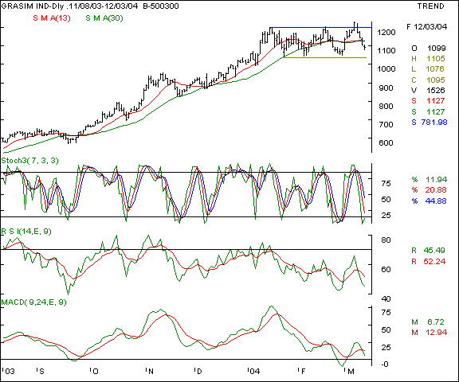Click the N month marker on the time axis
The width and height of the screenshot is (459, 382).
tap(150, 372)
